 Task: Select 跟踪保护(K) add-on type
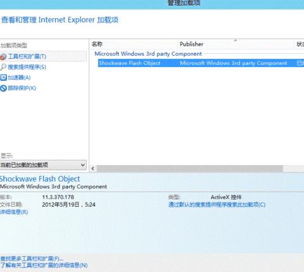coord(22,88)
